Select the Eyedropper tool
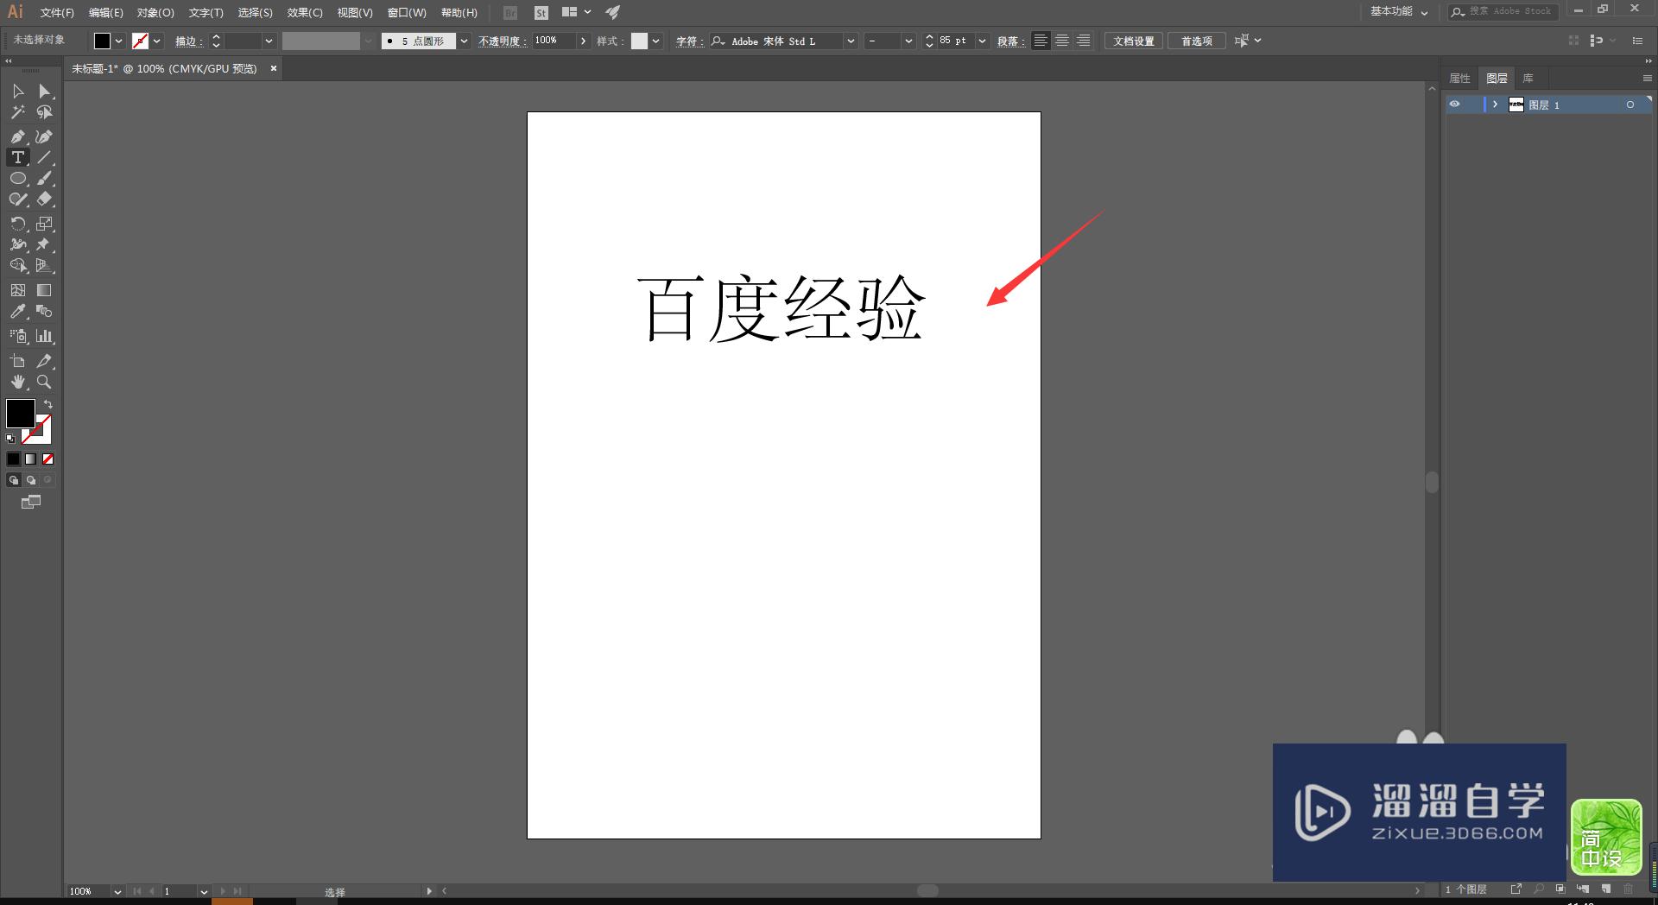 pos(17,312)
